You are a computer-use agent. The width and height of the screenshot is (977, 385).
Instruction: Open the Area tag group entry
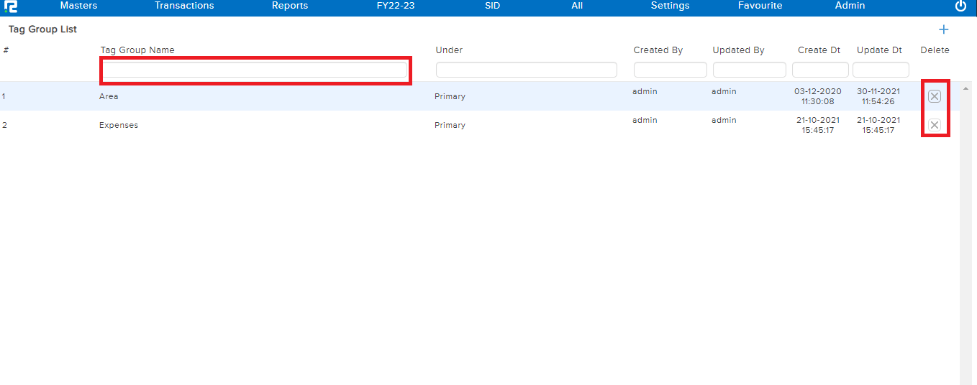[109, 96]
